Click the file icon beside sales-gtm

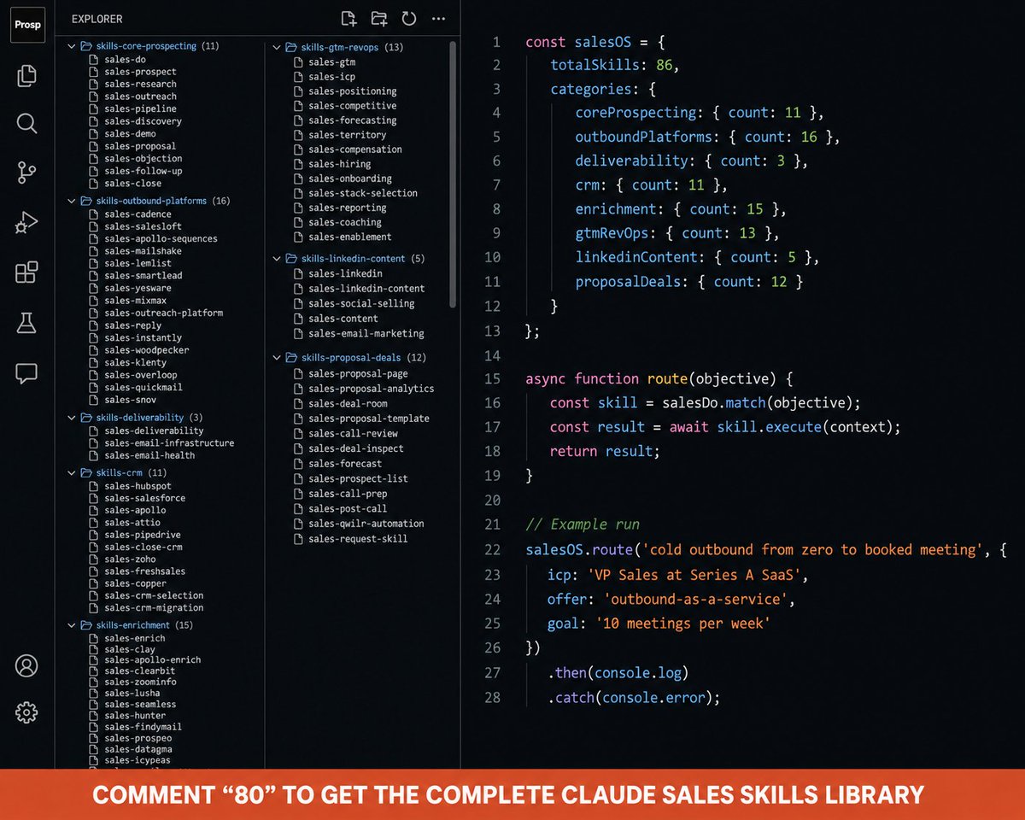pos(298,62)
